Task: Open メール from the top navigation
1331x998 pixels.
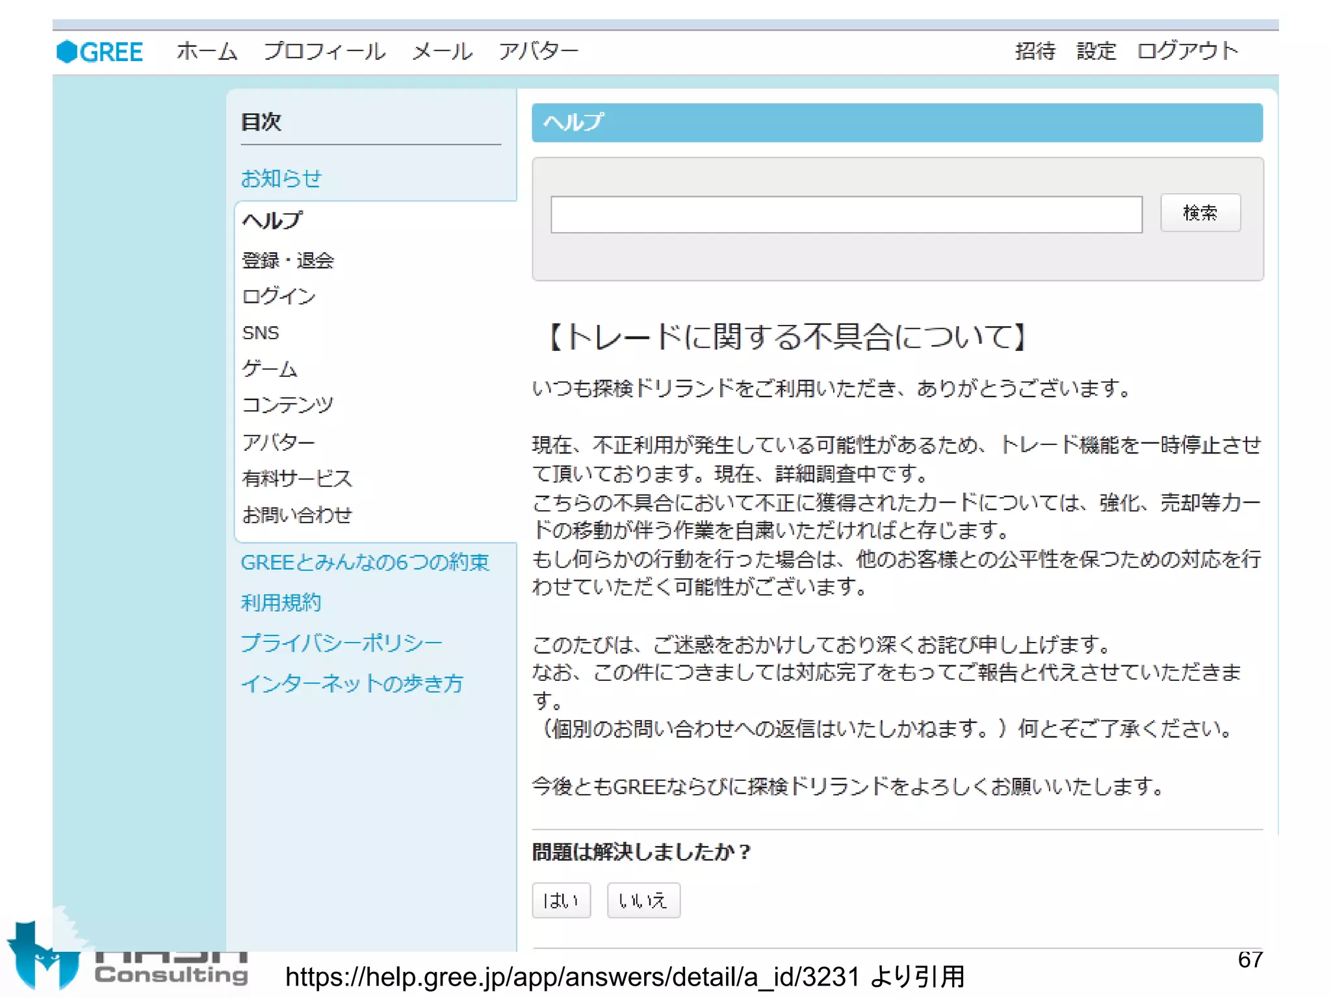Action: coord(442,51)
